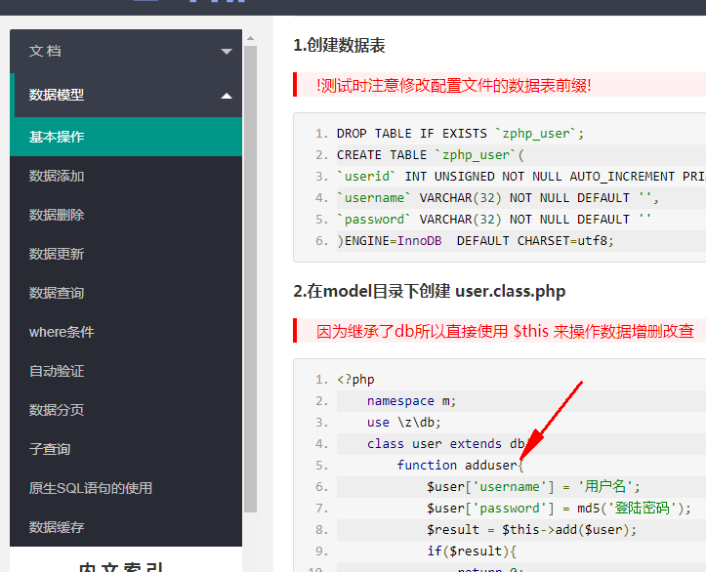Viewport: 706px width, 572px height.
Task: Click the function adduser code line
Action: 460,465
